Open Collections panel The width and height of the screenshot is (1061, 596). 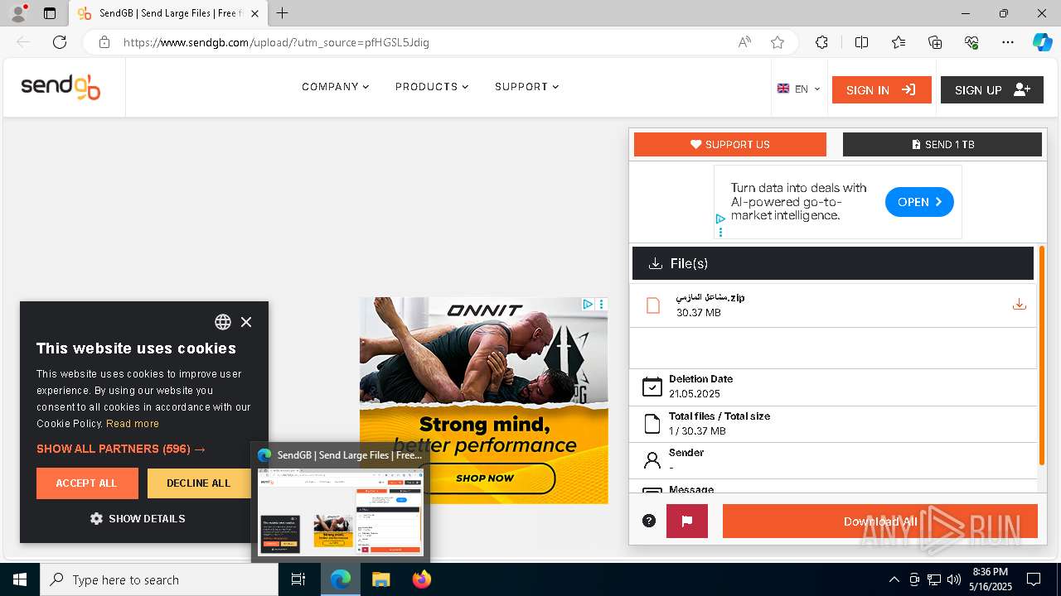(x=935, y=42)
